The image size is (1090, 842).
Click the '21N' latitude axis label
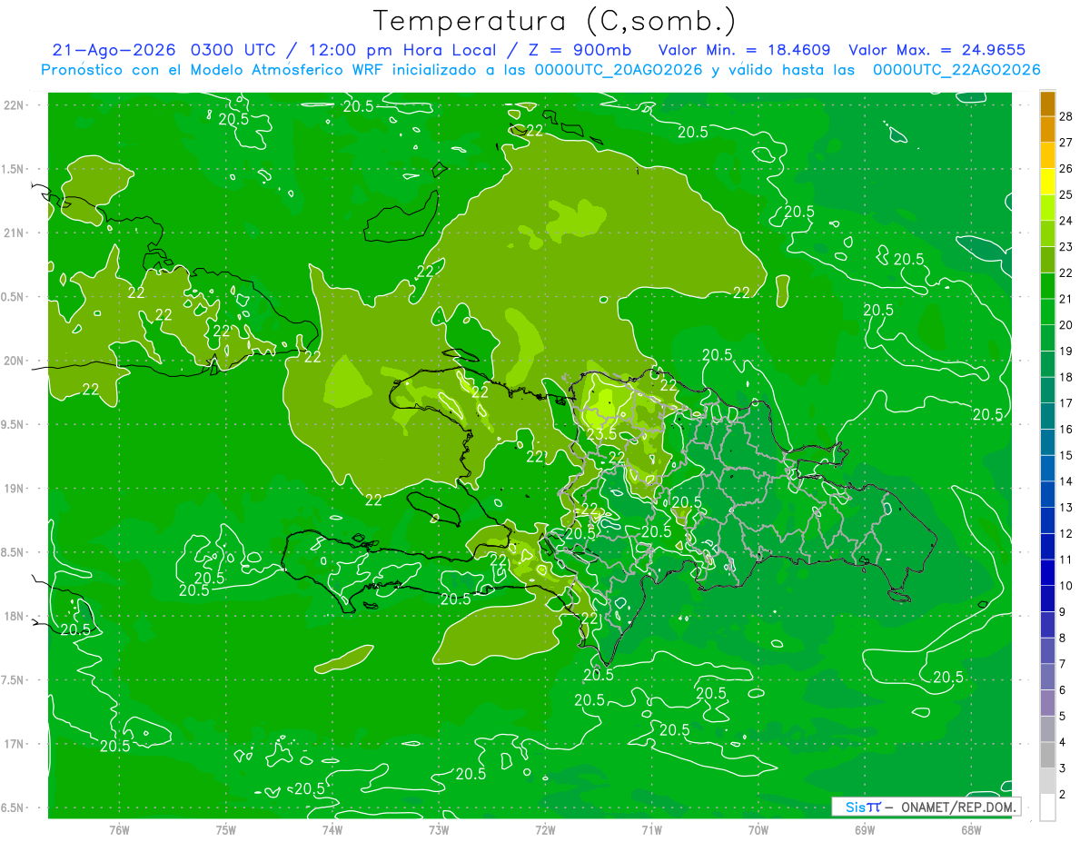coord(14,233)
